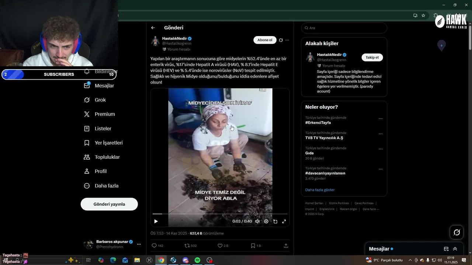Open account options next to Barbaros akpunar
The image size is (472, 265).
tap(139, 244)
